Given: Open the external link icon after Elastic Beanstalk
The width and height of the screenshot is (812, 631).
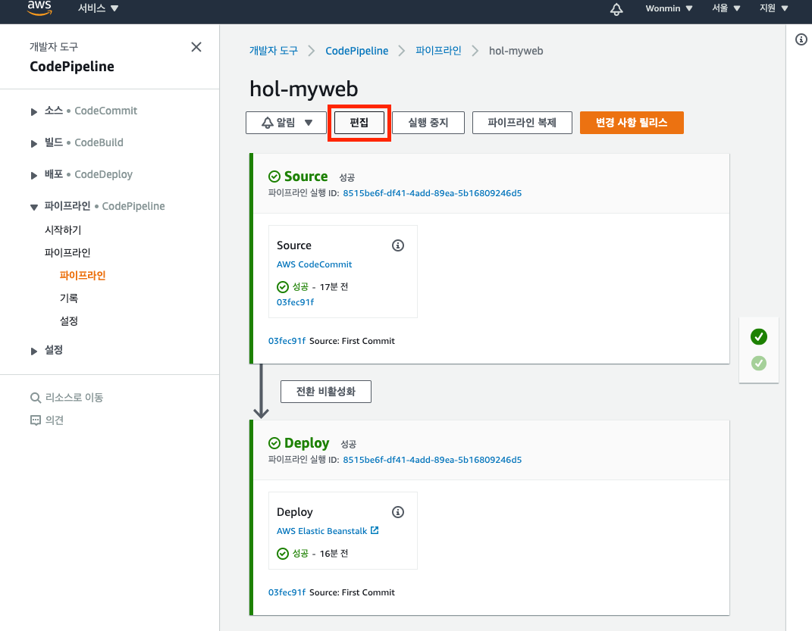Looking at the screenshot, I should click(x=375, y=531).
